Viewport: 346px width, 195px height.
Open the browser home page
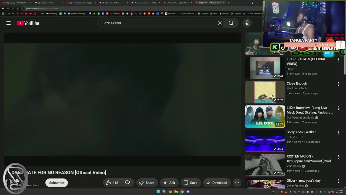(x=18, y=8)
